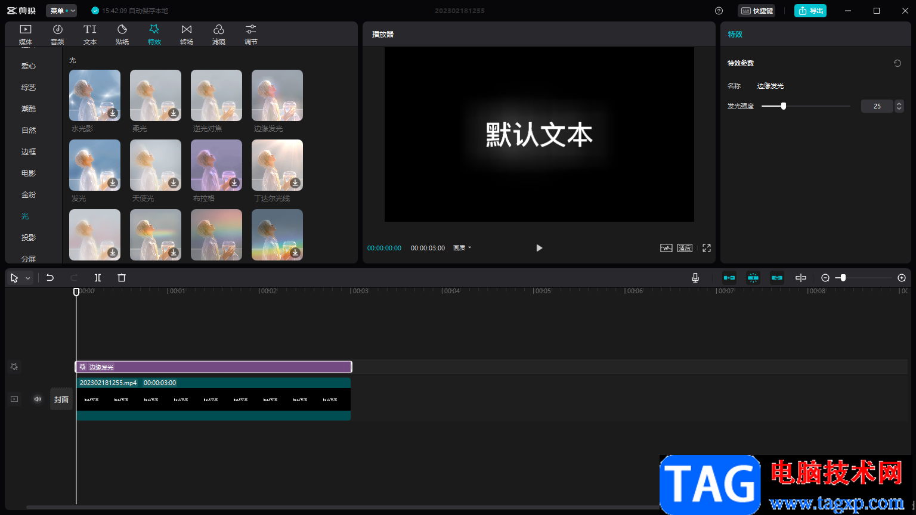
Task: Open the 调节 adjustment tab
Action: click(251, 35)
